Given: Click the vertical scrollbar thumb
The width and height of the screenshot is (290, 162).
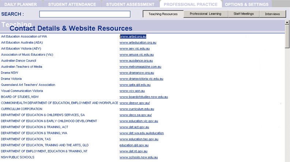Looking at the screenshot, I should (287, 36).
